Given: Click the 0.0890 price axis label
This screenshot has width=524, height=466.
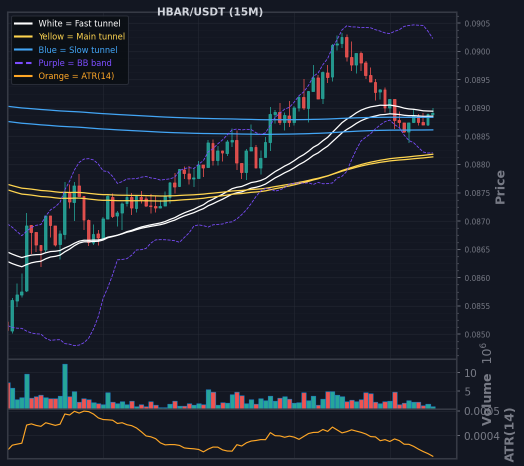Looking at the screenshot, I should point(477,108).
